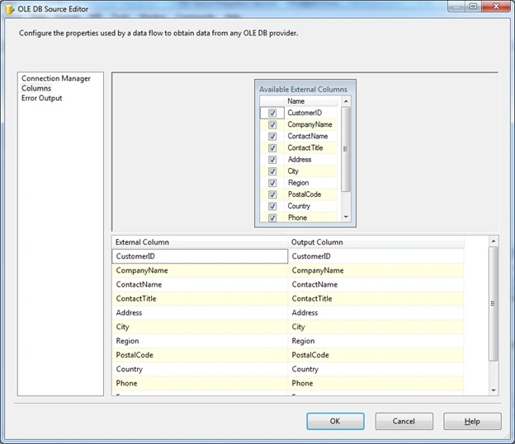Screen dimensions: 515x444
Task: Edit the CompanyName Output Column cell
Action: pos(376,270)
